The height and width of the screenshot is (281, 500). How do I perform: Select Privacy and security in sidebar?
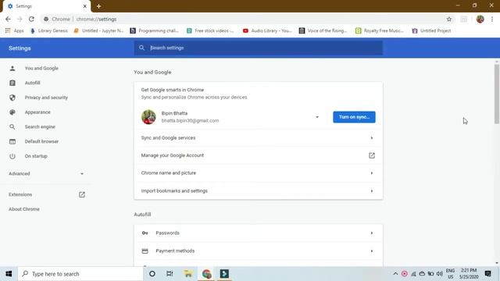(x=46, y=98)
